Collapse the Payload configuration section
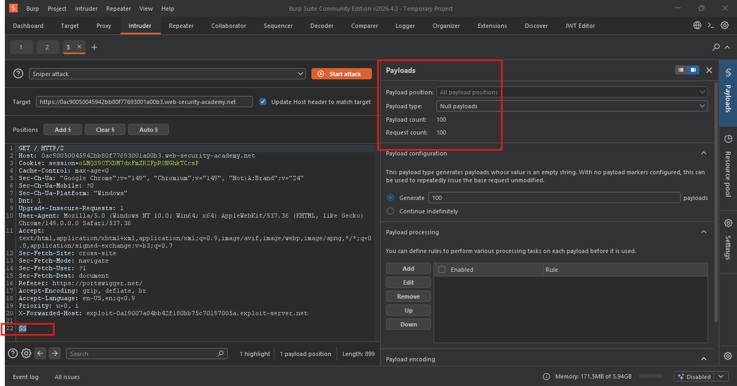The image size is (737, 386). tap(704, 153)
